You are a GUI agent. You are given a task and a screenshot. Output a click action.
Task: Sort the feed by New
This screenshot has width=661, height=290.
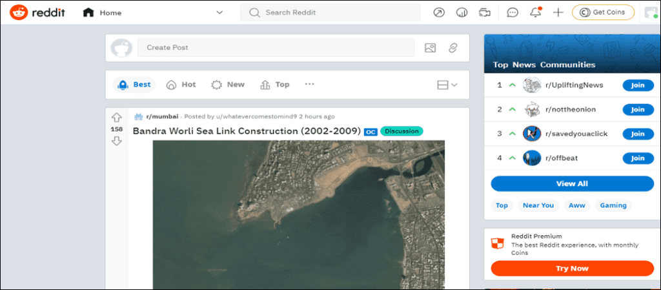pos(228,85)
